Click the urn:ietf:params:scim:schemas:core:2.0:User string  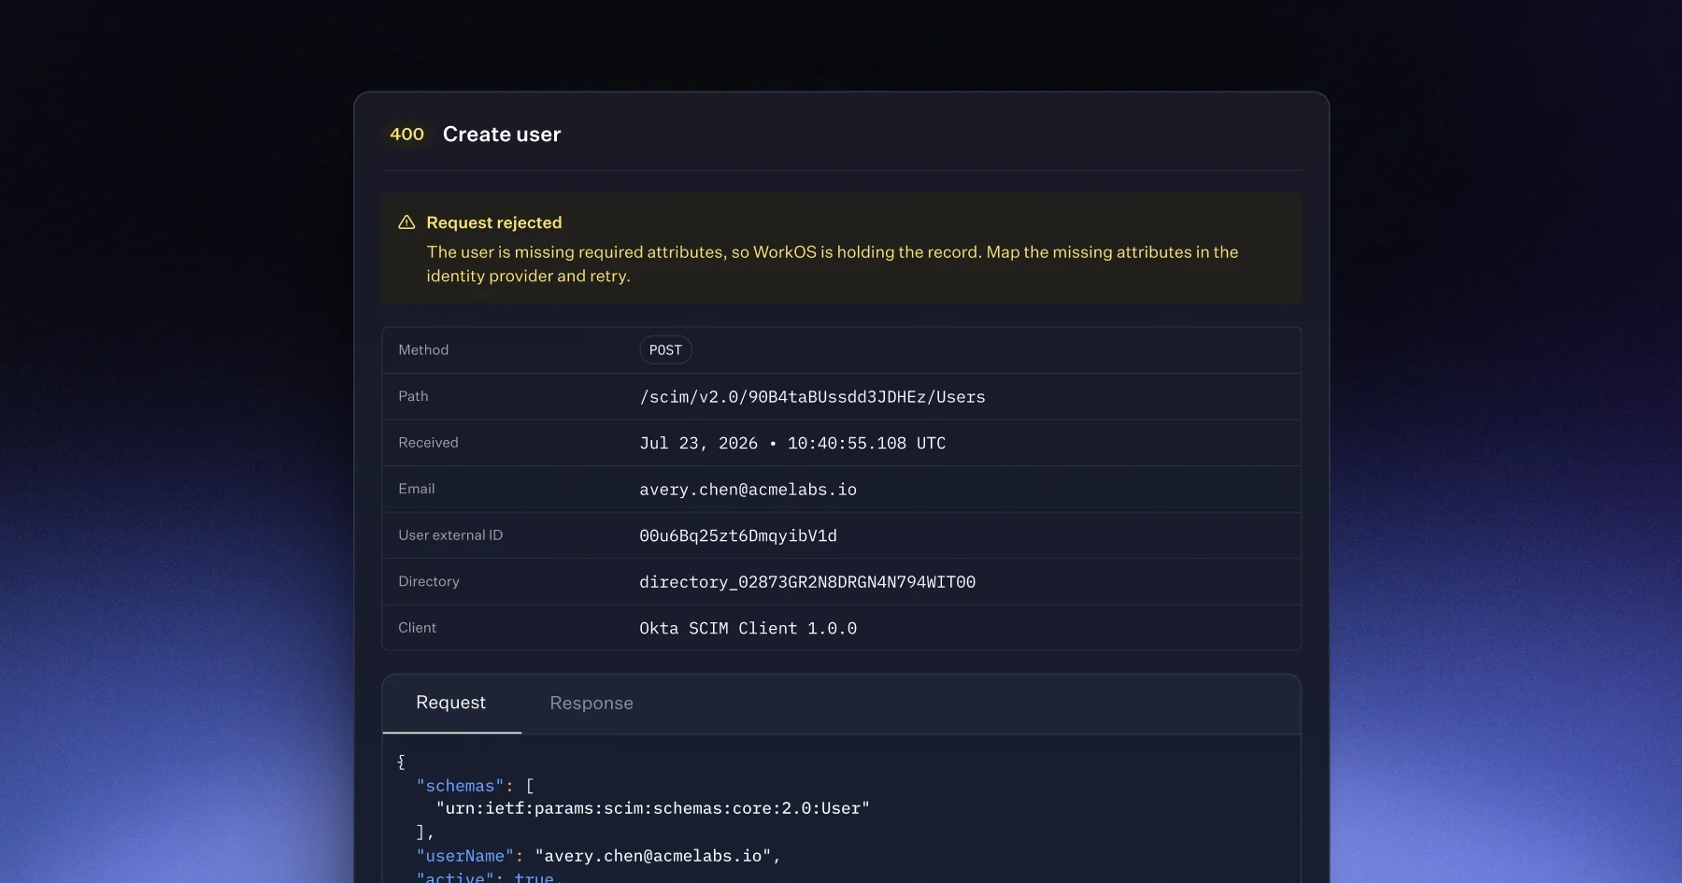coord(653,808)
